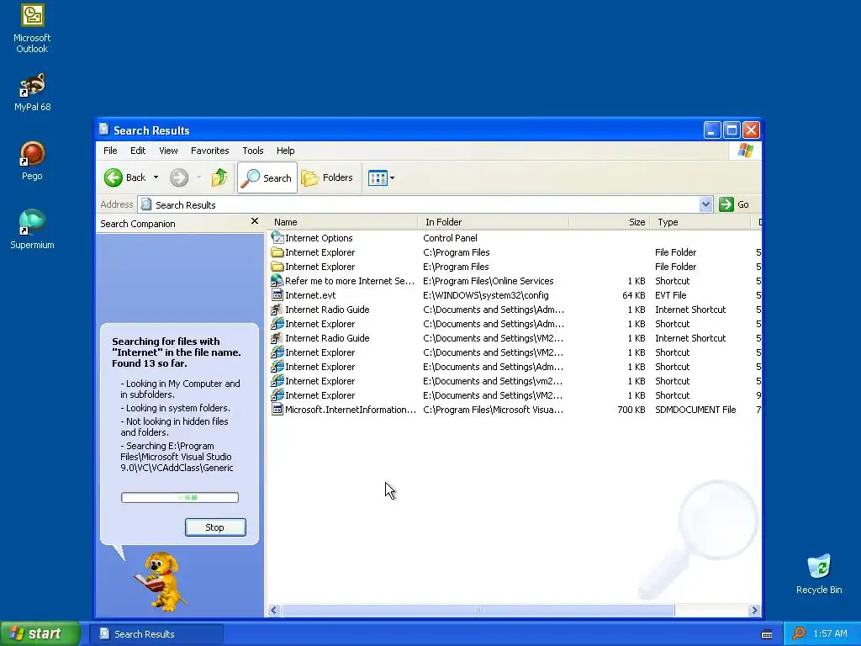Click the search dog character

tap(160, 581)
